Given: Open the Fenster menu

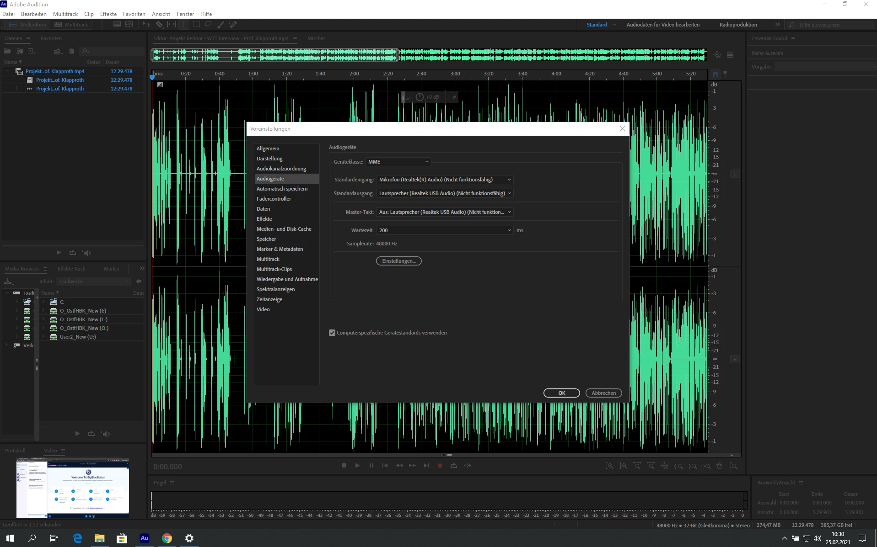Looking at the screenshot, I should [185, 14].
